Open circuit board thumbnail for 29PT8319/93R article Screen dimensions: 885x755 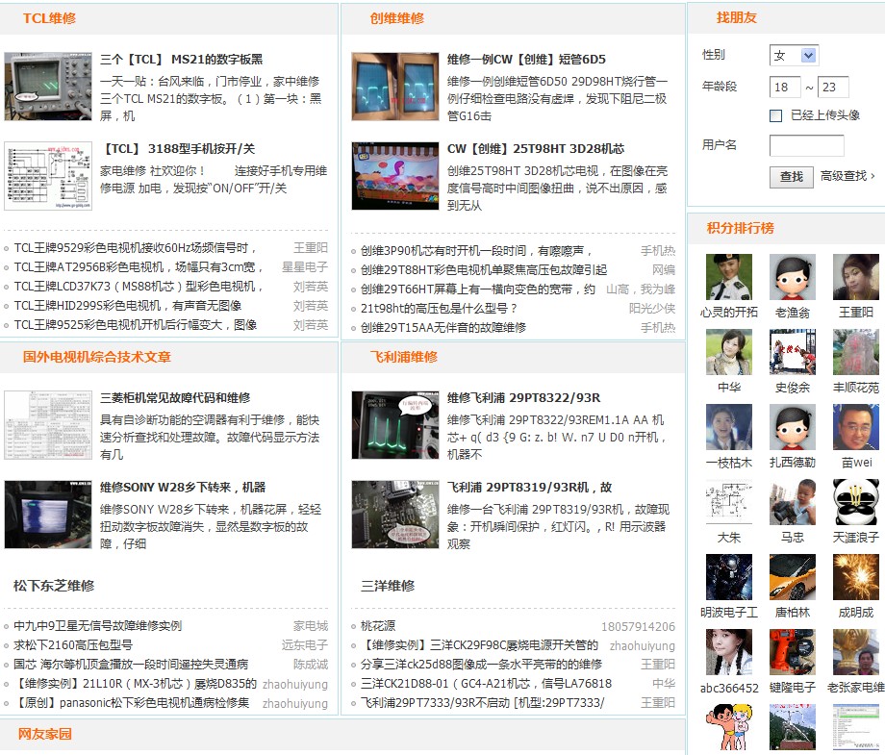click(395, 515)
